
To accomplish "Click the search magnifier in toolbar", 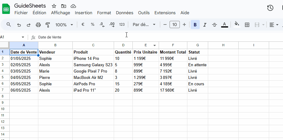I will pyautogui.click(x=9, y=24).
